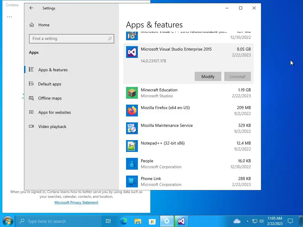Minimize the Settings window
The width and height of the screenshot is (303, 227).
(227, 8)
